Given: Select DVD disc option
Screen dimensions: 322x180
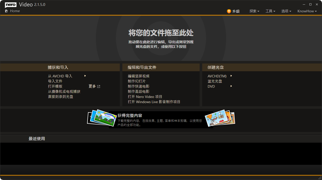Looking at the screenshot, I should [211, 86].
